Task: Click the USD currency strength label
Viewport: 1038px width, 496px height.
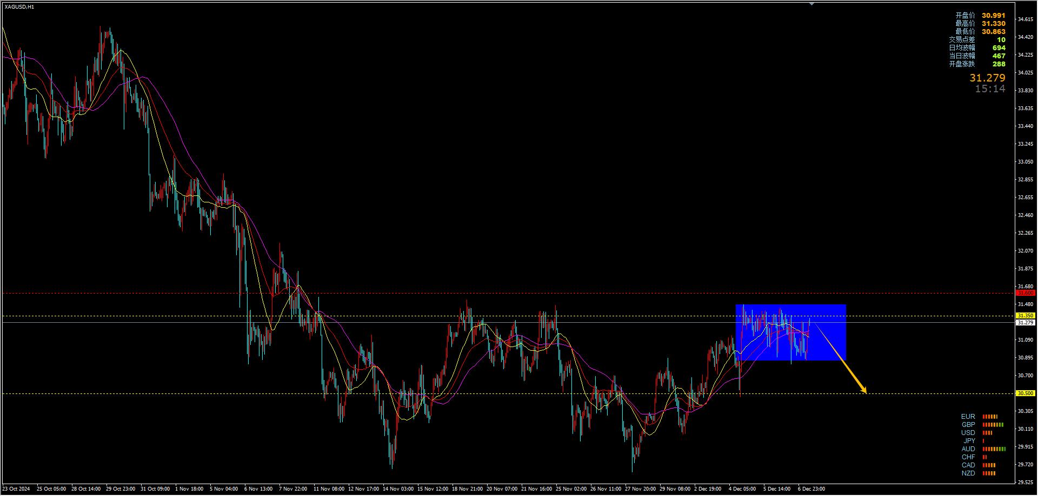Action: (x=968, y=433)
